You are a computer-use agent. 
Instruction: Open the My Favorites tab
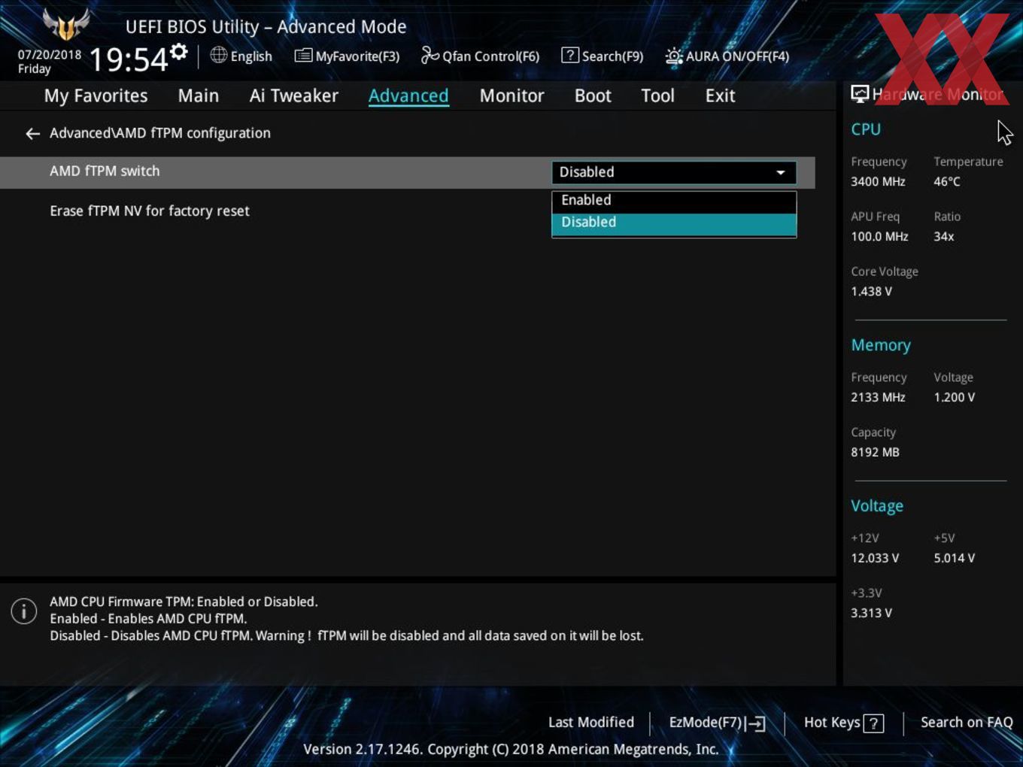coord(96,96)
